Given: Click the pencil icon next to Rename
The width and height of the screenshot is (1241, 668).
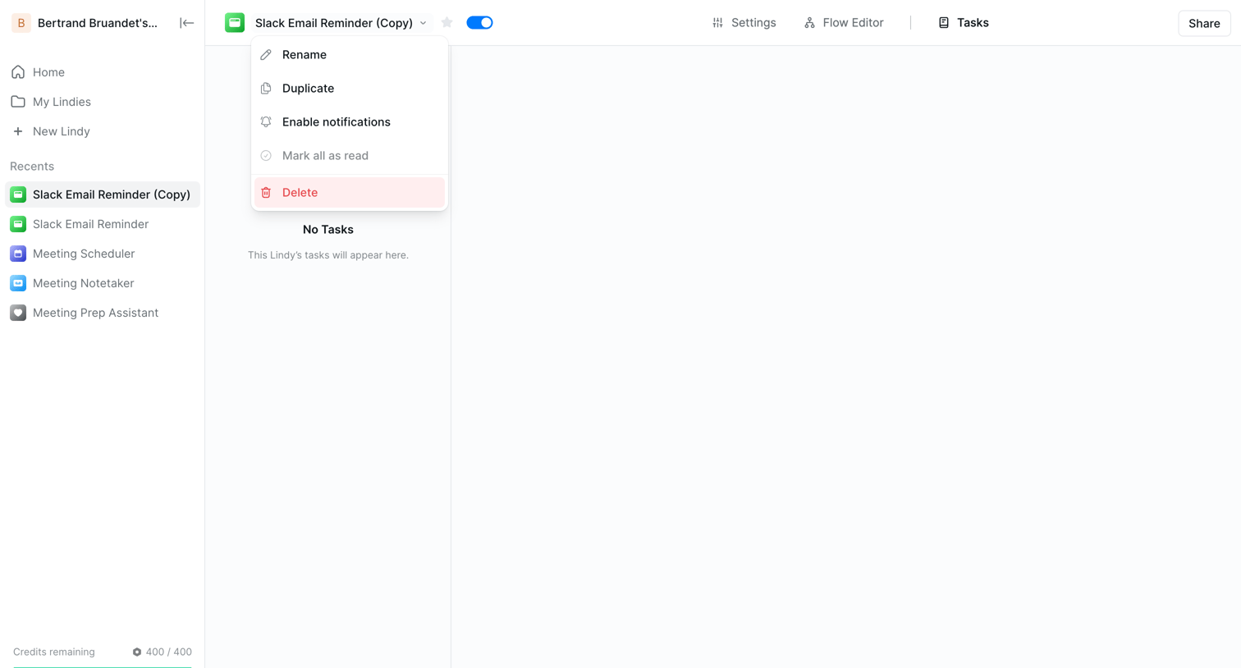Looking at the screenshot, I should pos(266,55).
